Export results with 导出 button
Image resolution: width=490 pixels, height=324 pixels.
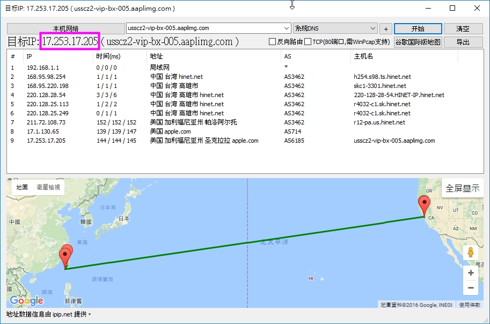pyautogui.click(x=463, y=42)
